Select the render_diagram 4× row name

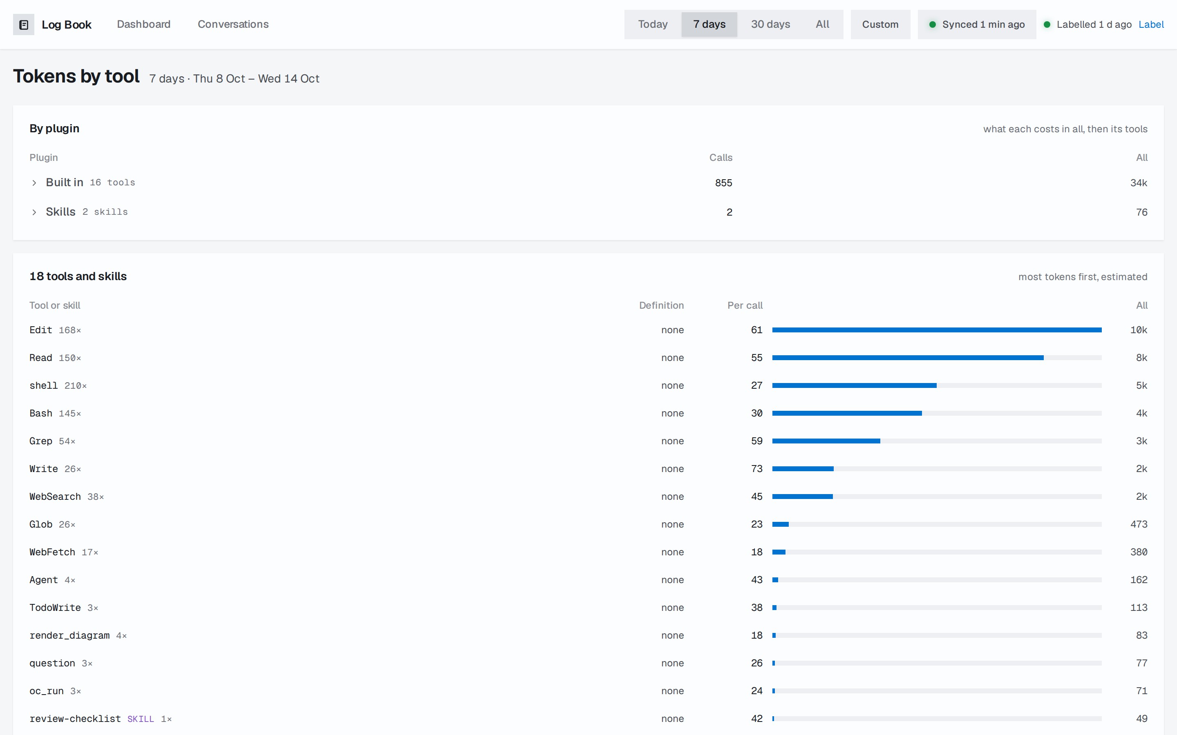pos(78,635)
